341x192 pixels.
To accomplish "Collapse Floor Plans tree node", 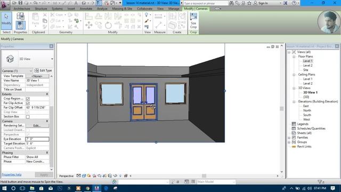I will click(x=294, y=57).
